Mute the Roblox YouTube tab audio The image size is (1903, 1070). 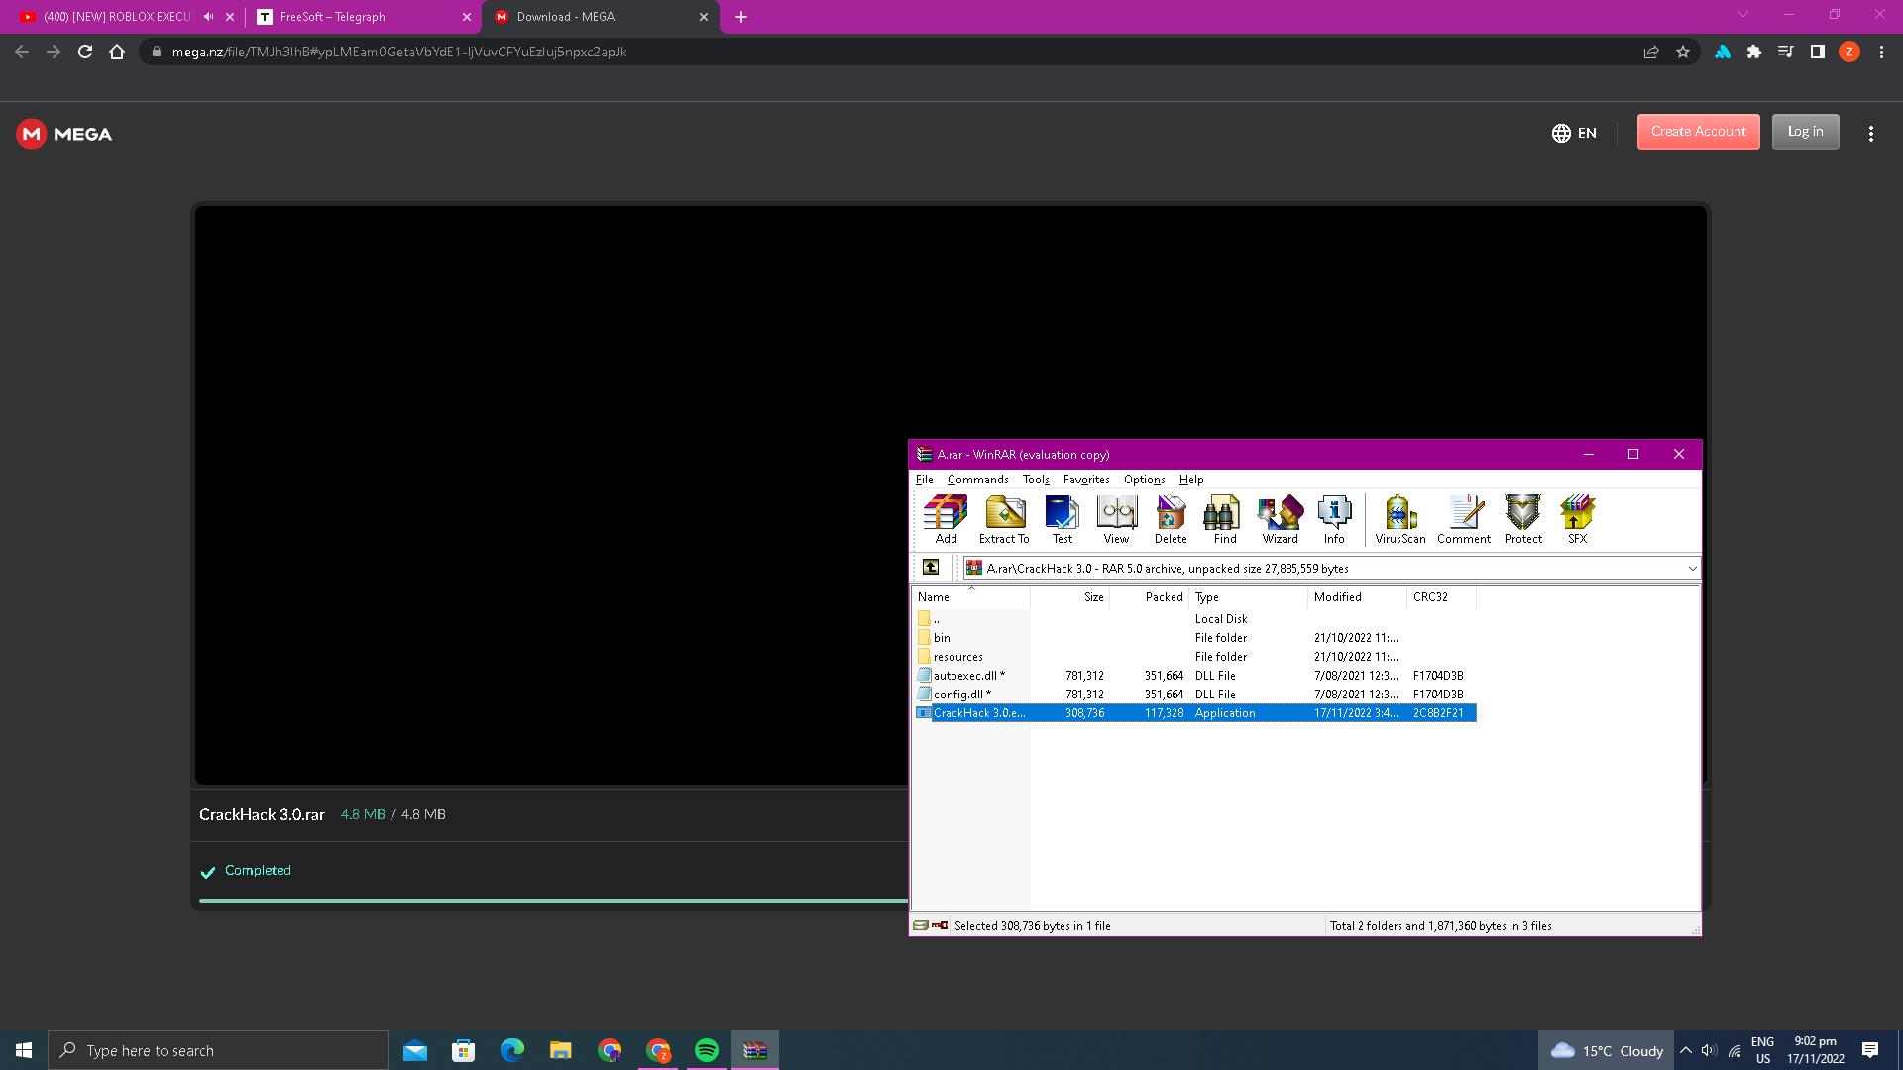point(208,17)
